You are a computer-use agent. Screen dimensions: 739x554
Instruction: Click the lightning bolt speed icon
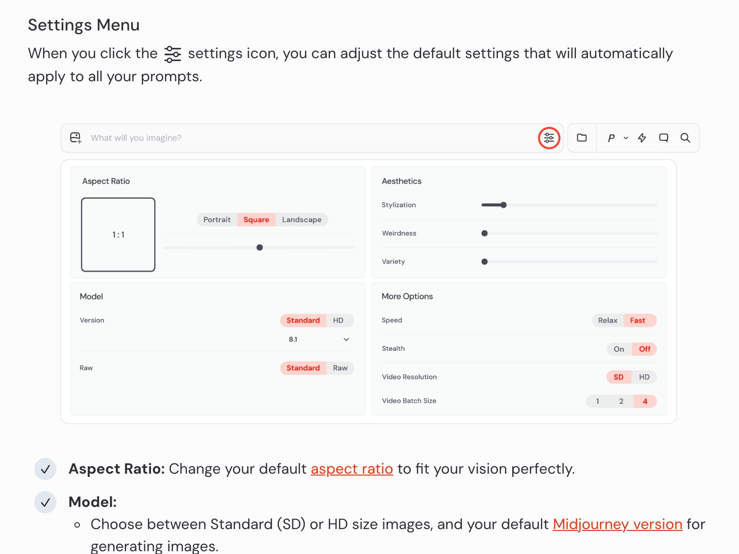point(642,138)
